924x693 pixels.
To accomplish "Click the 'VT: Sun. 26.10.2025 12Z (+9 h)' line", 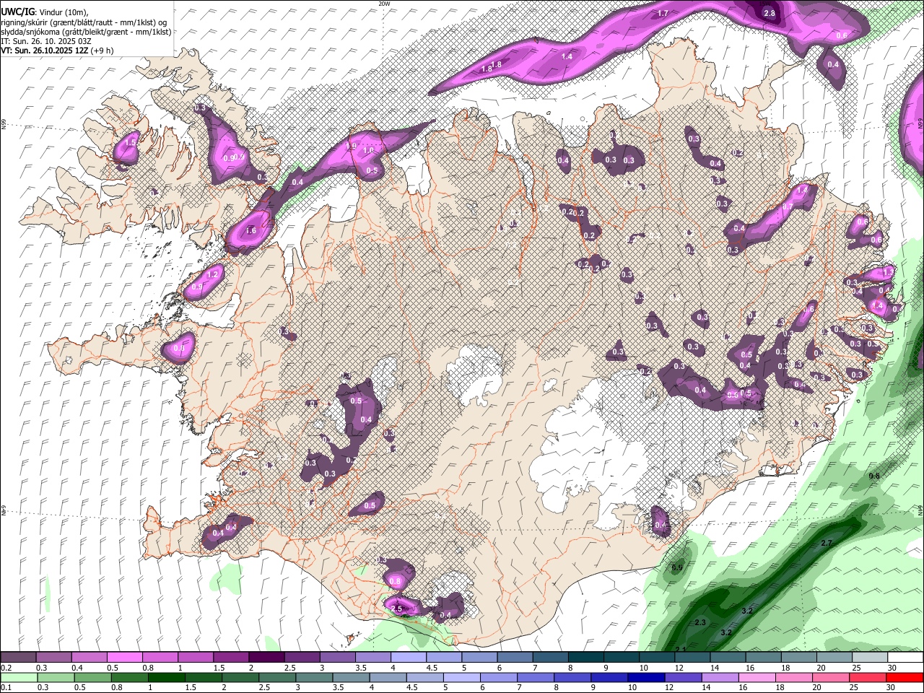I will click(57, 51).
